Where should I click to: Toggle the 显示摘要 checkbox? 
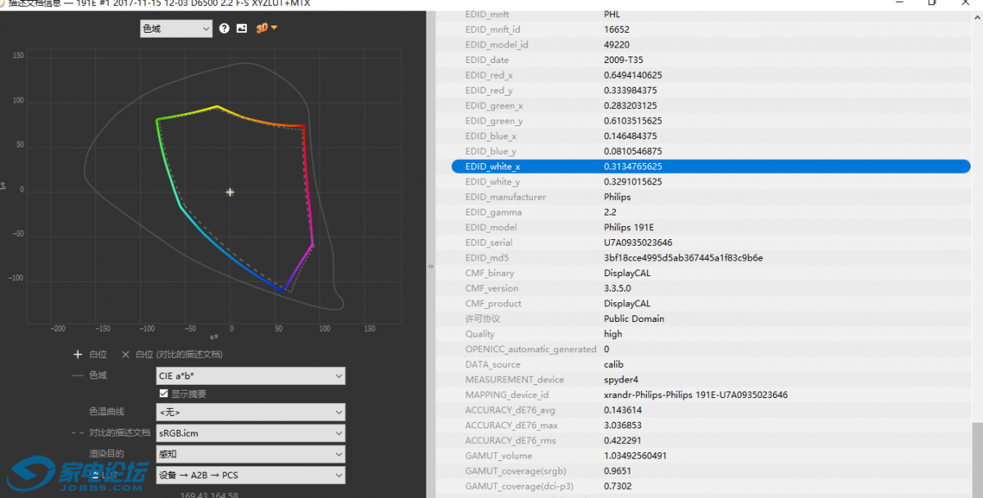click(x=164, y=394)
